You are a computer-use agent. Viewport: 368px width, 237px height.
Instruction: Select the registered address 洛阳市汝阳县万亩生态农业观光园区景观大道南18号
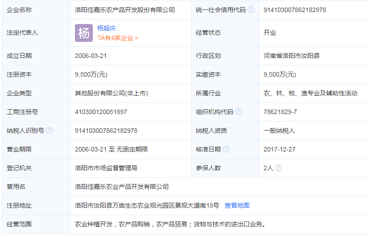coord(147,205)
